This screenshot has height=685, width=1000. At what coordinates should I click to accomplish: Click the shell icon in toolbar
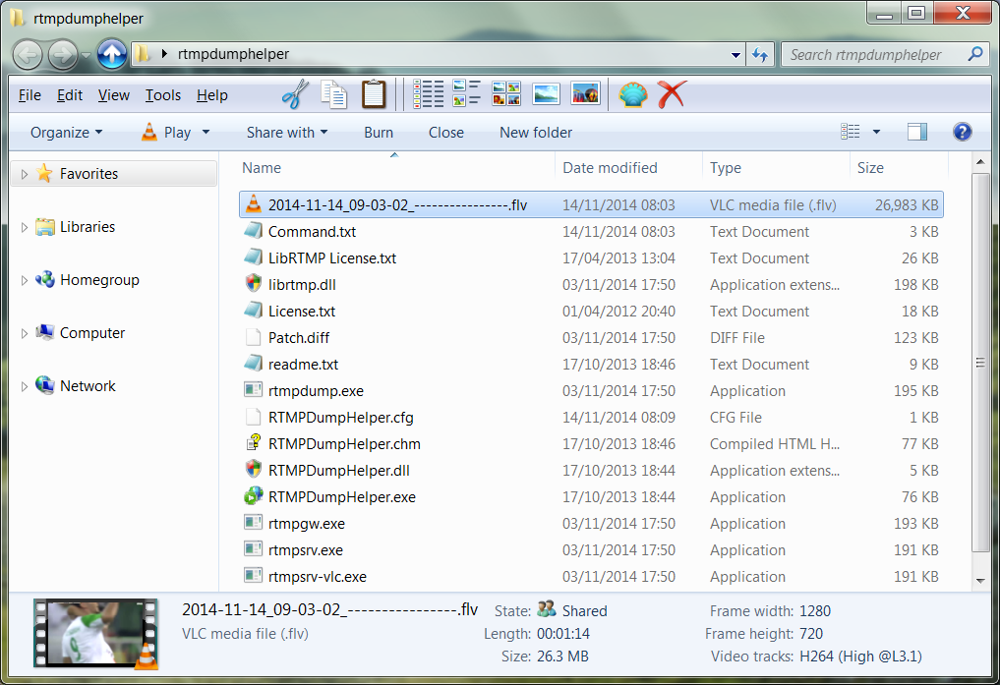click(632, 94)
